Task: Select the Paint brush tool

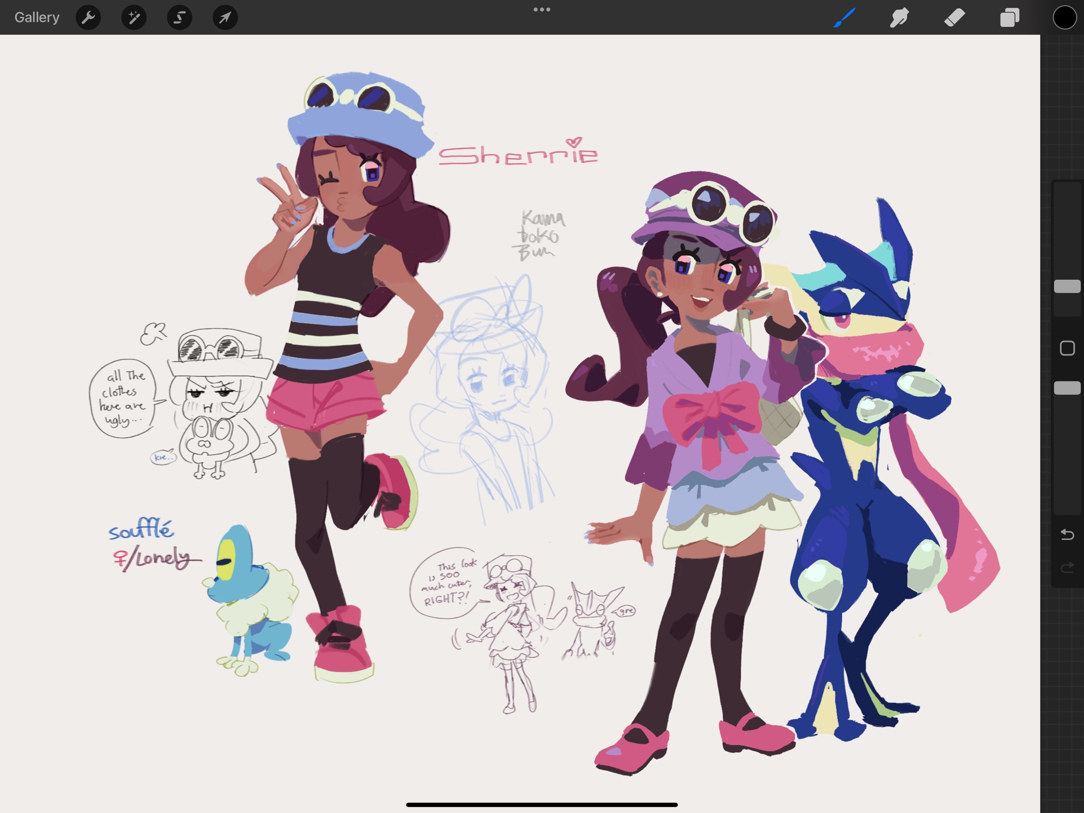Action: tap(844, 17)
